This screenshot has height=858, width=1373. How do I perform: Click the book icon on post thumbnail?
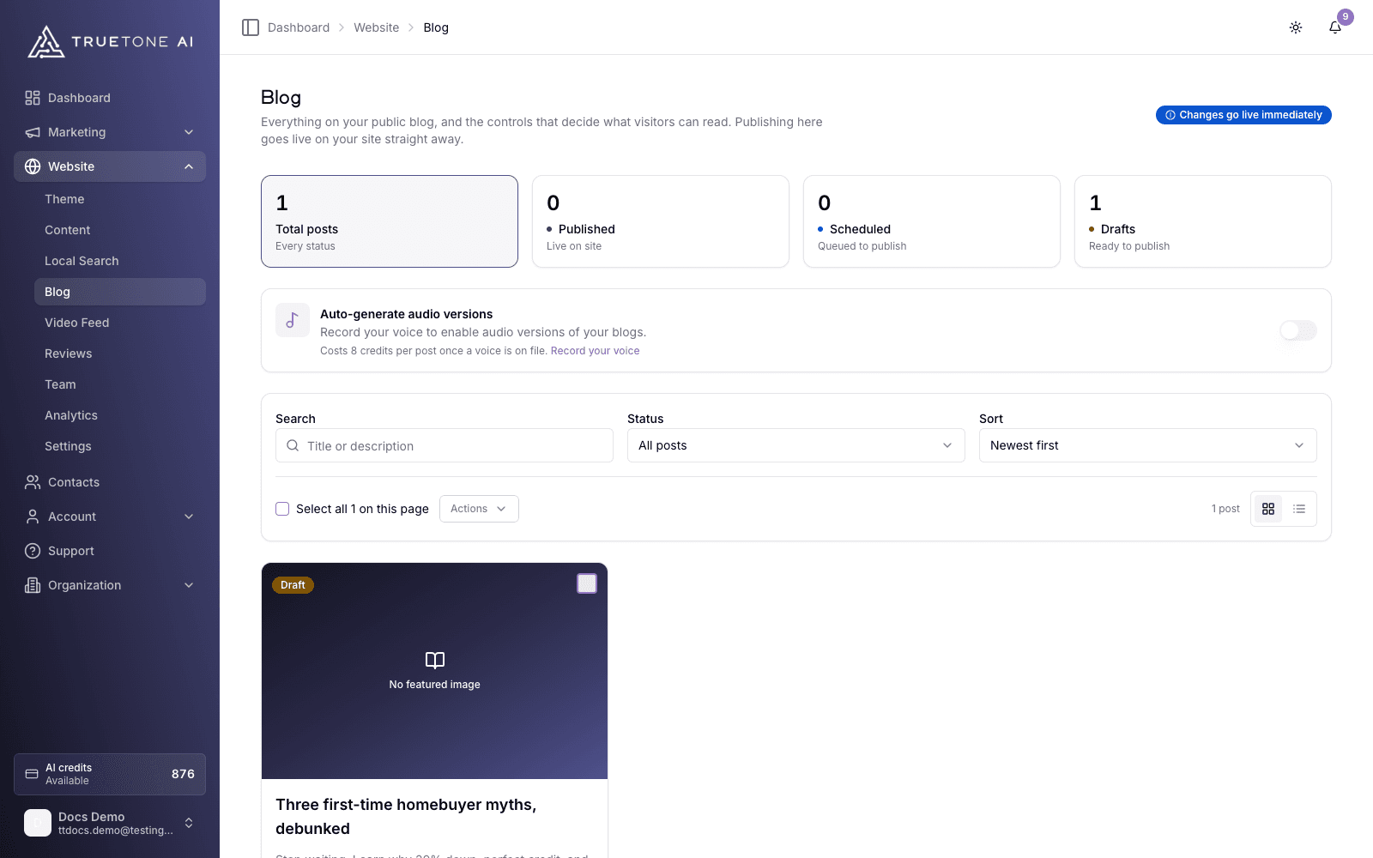pos(435,660)
